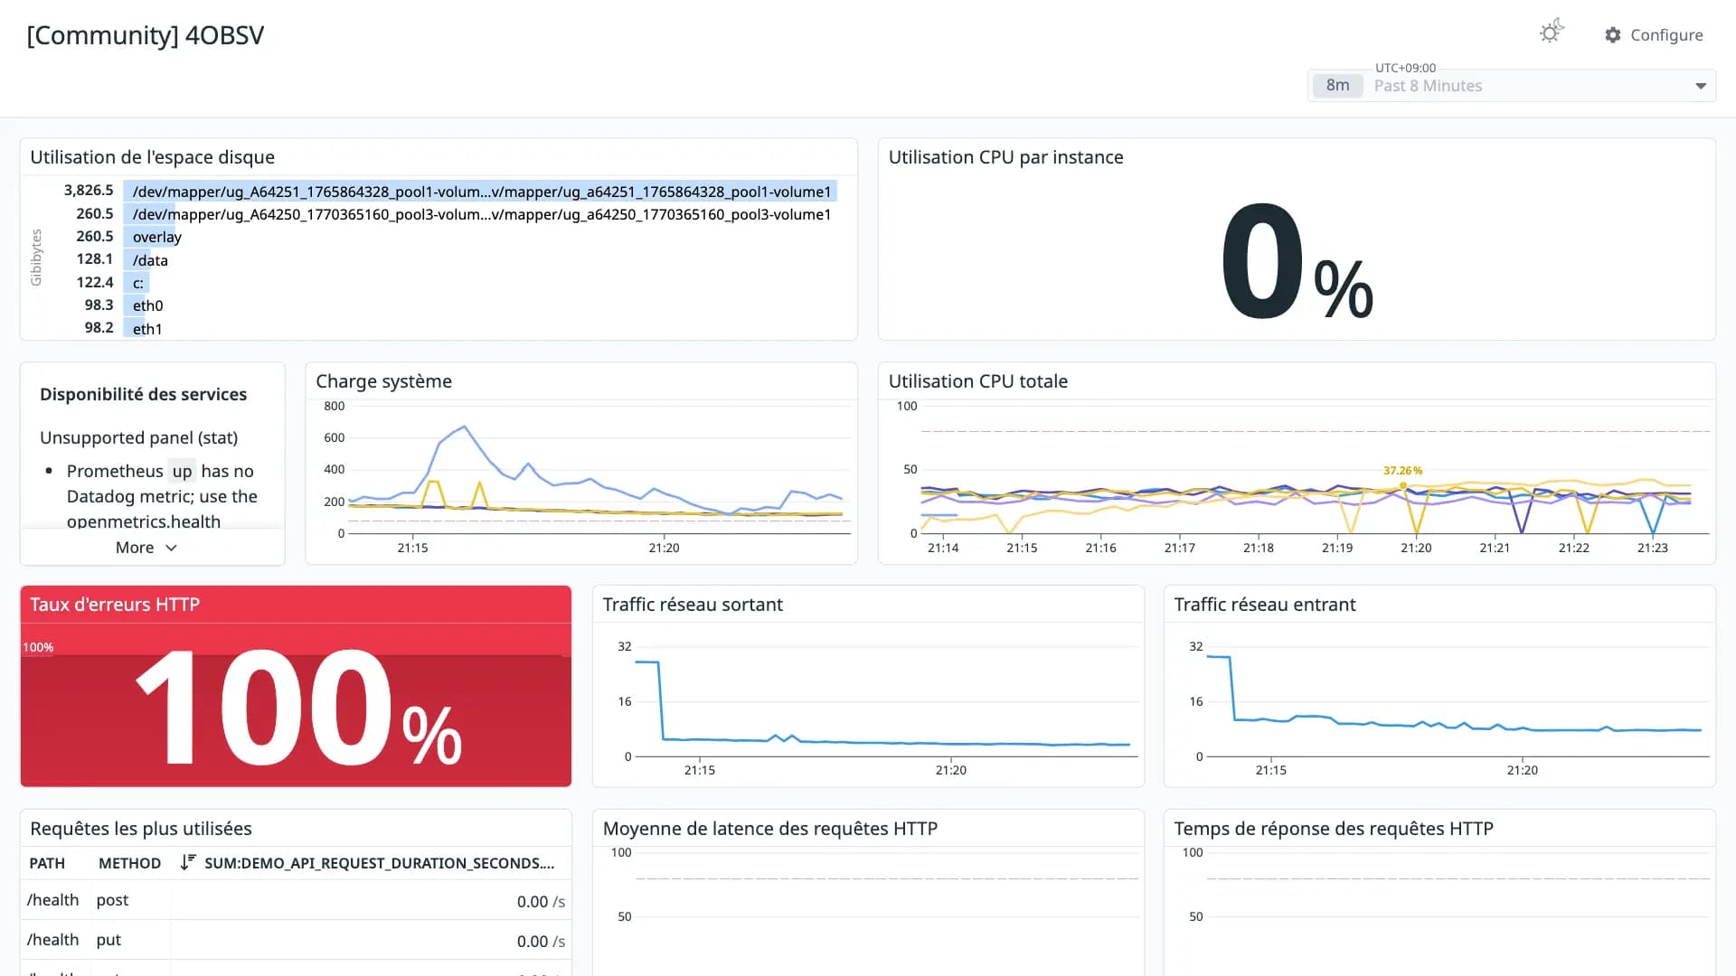Viewport: 1736px width, 976px height.
Task: Click the 3,826.5 disk value
Action: [x=89, y=191]
